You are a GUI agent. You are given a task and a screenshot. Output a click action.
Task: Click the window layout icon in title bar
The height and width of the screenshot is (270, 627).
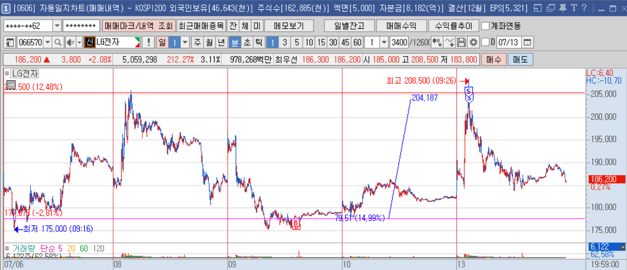point(538,8)
